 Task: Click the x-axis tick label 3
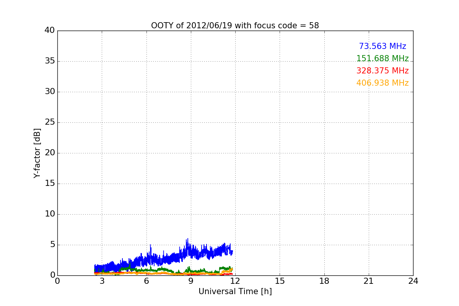click(102, 281)
